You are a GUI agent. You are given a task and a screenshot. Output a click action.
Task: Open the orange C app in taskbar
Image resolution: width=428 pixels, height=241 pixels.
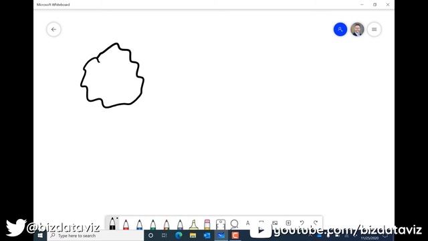click(235, 235)
